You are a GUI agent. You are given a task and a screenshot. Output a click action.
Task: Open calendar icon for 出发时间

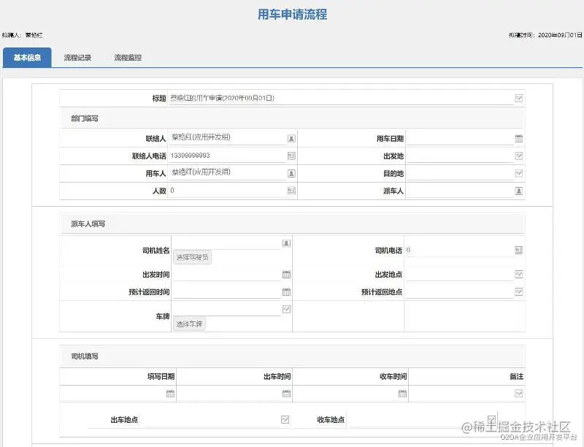(286, 275)
